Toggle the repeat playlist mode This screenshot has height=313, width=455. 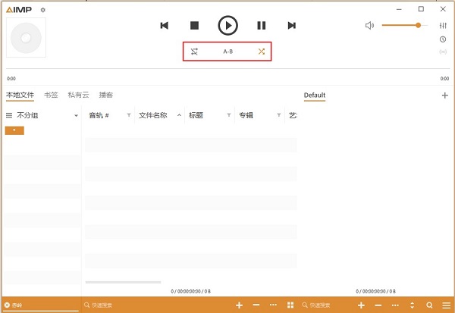tap(194, 52)
